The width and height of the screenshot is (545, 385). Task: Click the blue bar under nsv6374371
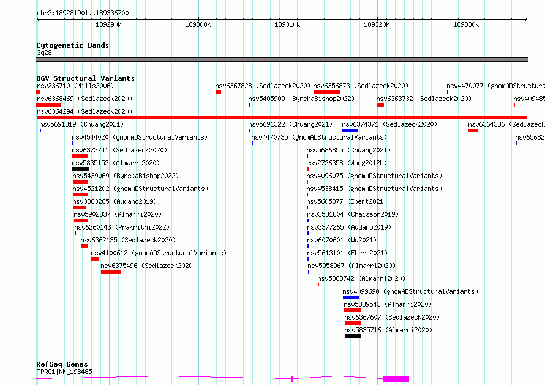click(350, 130)
